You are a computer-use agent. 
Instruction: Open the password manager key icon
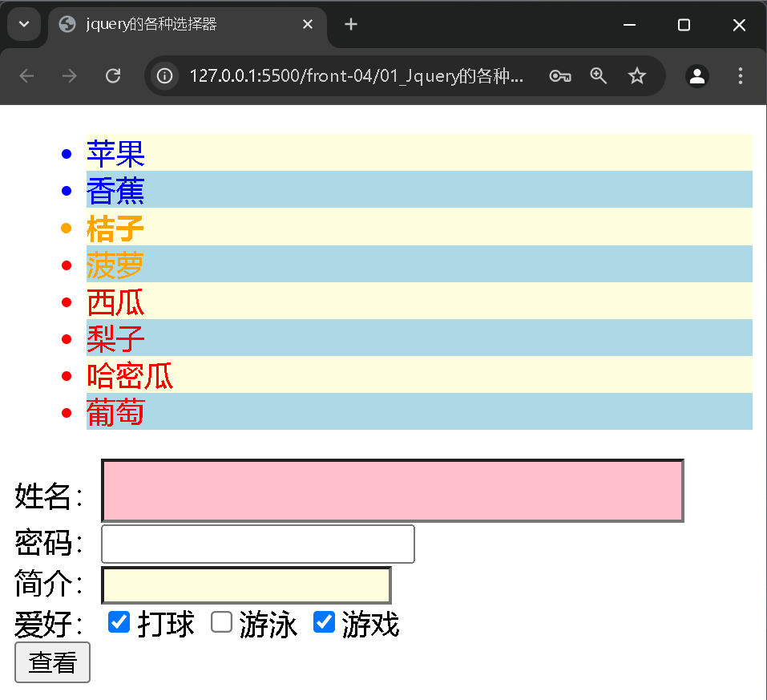(559, 76)
